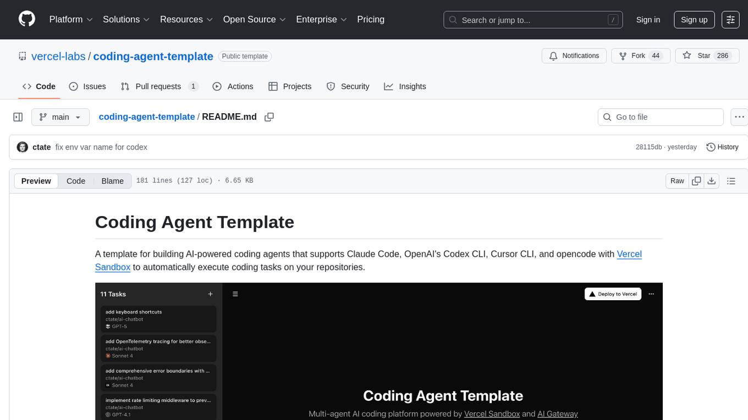Collapse the file tree side panel
Screen dimensions: 748x420
pos(18,117)
